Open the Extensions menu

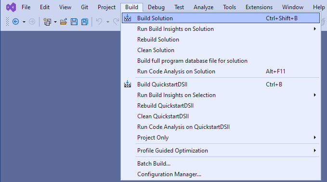pyautogui.click(x=259, y=7)
